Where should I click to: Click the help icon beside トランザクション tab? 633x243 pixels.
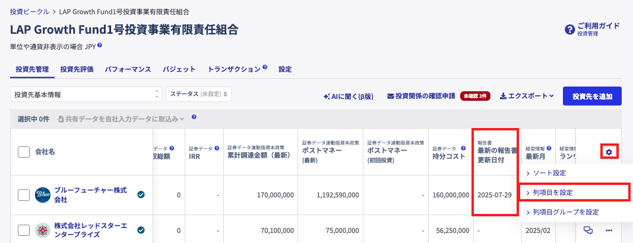(x=265, y=68)
